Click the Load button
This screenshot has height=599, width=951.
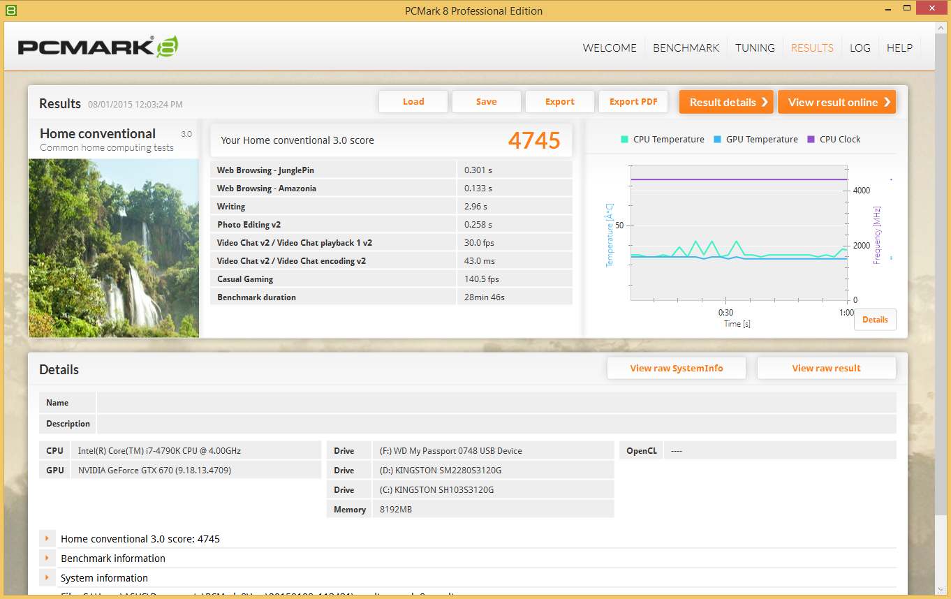click(x=413, y=102)
